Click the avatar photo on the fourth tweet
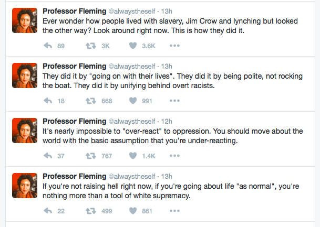This screenshot has width=320, height=227. point(25,186)
